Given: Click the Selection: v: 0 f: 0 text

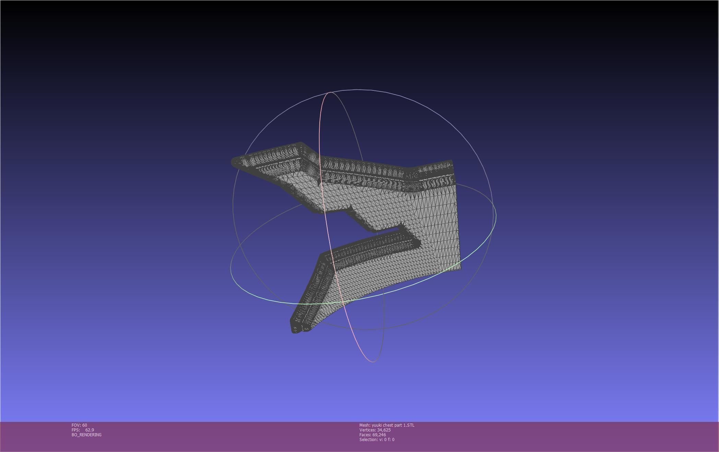Looking at the screenshot, I should tap(377, 439).
